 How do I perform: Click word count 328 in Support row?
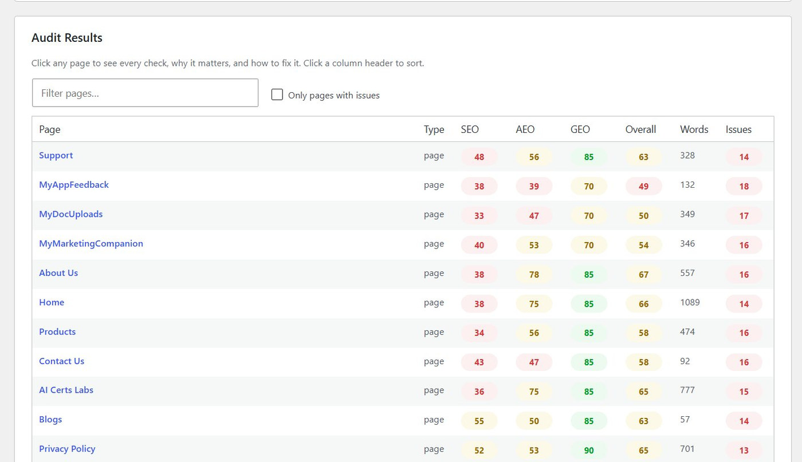pyautogui.click(x=687, y=156)
